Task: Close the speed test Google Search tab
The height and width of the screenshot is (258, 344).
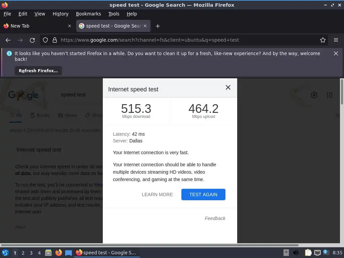Action: pyautogui.click(x=145, y=26)
